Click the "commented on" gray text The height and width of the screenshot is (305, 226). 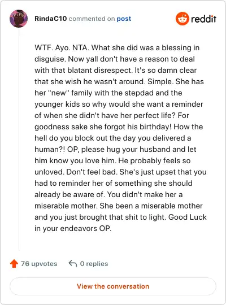(x=92, y=19)
